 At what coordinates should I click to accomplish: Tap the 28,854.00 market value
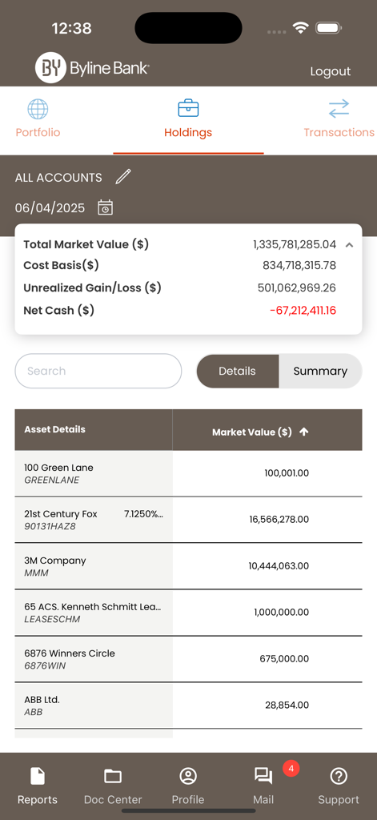[x=287, y=705]
